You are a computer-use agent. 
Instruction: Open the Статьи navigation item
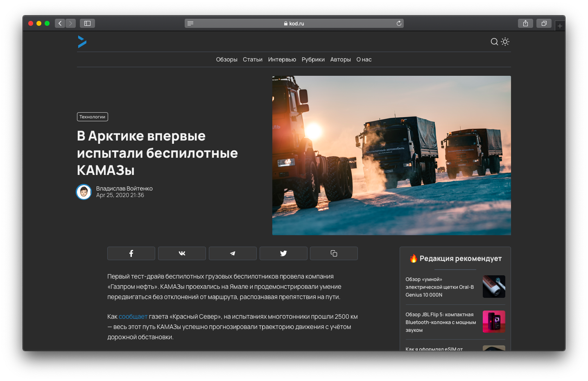coord(253,59)
